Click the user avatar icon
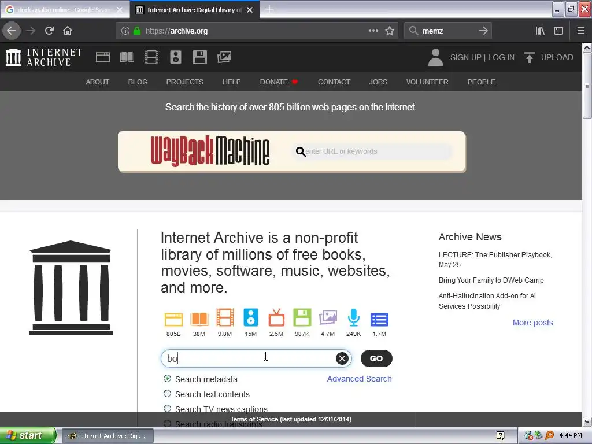The height and width of the screenshot is (444, 592). (435, 57)
